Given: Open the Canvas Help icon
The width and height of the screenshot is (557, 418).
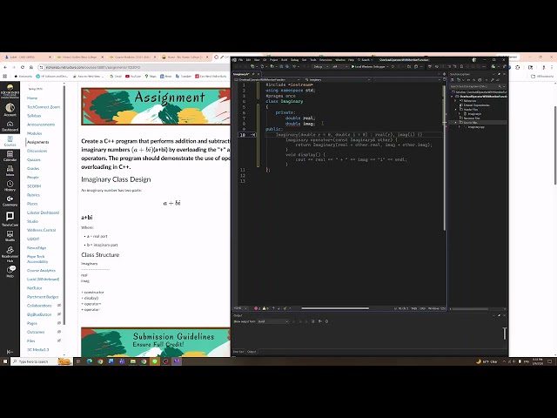Looking at the screenshot, I should click(10, 272).
